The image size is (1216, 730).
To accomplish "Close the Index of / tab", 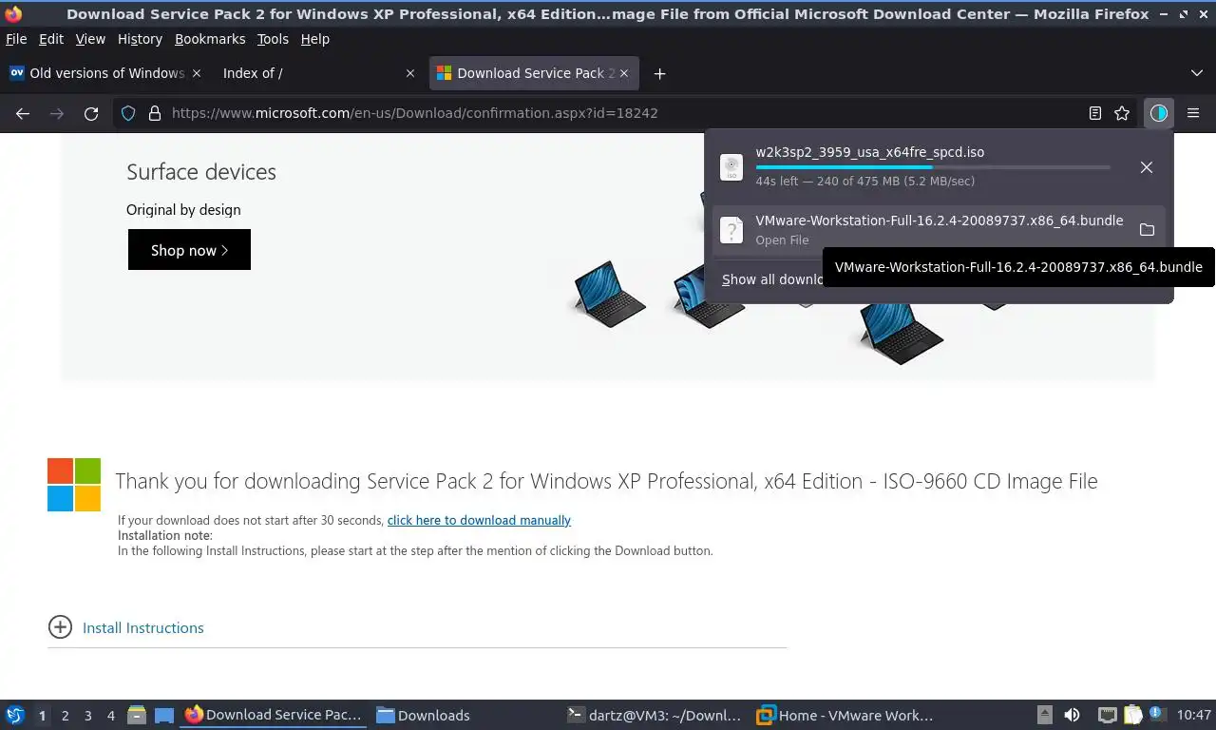I will [410, 73].
